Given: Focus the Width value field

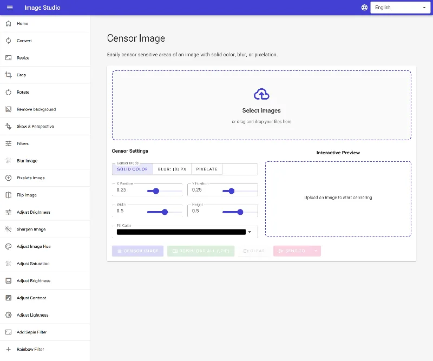Looking at the screenshot, I should point(130,211).
